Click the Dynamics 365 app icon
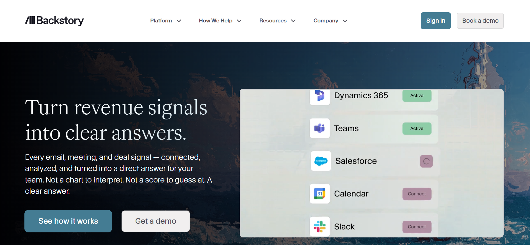 (319, 96)
